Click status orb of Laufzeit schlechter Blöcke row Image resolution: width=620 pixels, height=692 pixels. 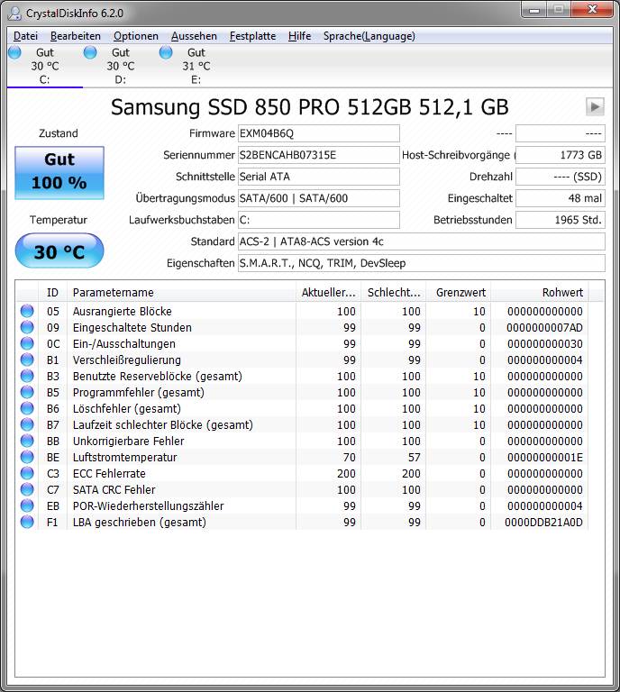(x=27, y=424)
